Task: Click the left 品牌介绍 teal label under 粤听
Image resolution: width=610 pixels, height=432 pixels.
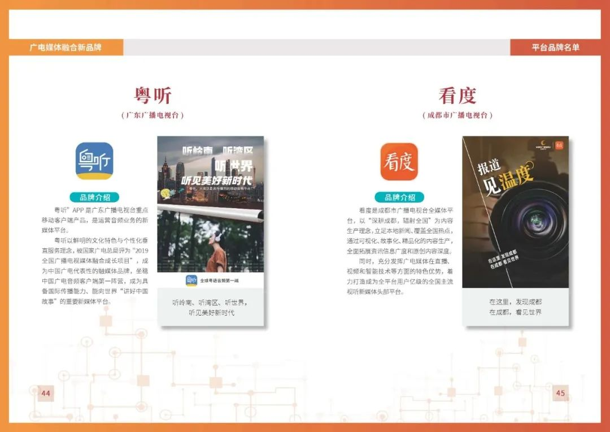Action: (x=94, y=197)
